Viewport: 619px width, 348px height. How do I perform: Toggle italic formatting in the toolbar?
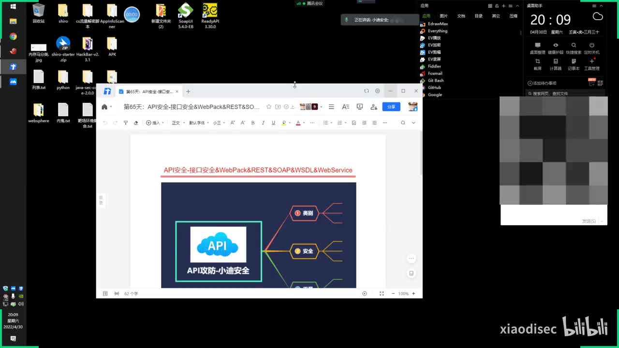pyautogui.click(x=263, y=123)
